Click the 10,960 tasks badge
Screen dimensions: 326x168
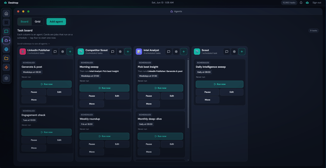289,3
